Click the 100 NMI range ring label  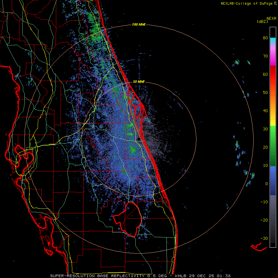139,24
